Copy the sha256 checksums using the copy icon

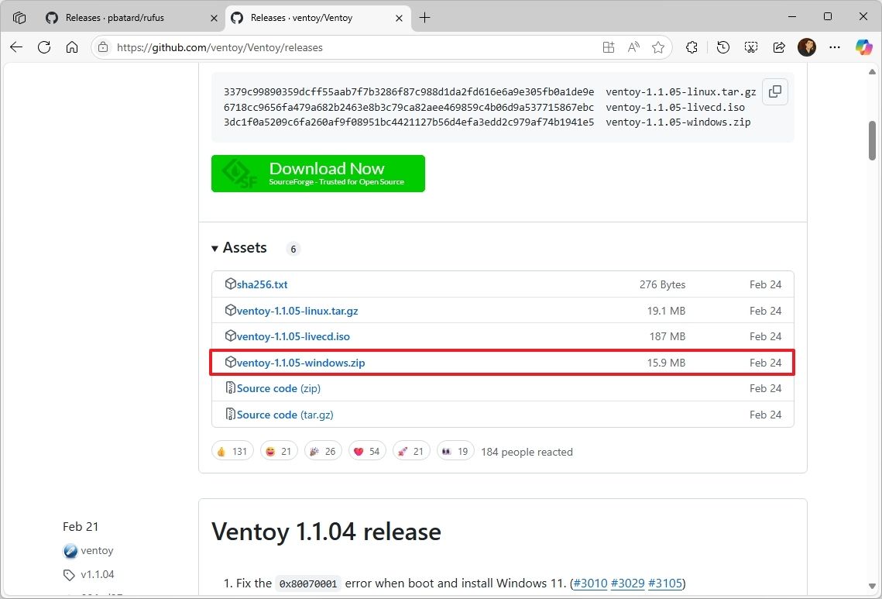point(774,91)
